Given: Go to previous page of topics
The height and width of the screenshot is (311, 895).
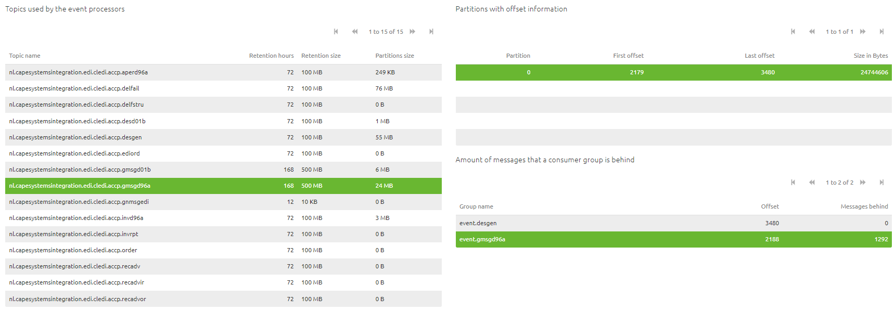Looking at the screenshot, I should [354, 31].
